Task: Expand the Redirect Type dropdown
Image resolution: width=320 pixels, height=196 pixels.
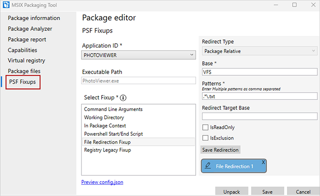Action: click(259, 51)
